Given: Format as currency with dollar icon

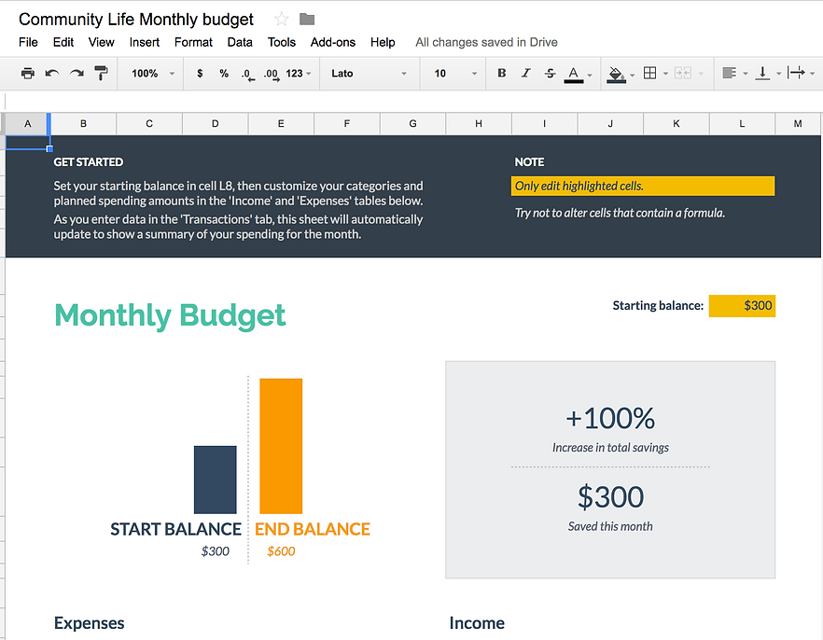Looking at the screenshot, I should tap(200, 74).
